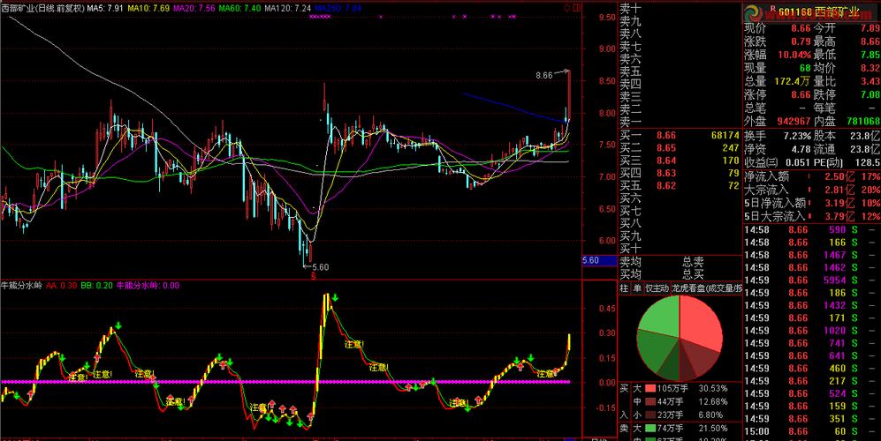Click the large red slice of the pie chart
Viewport: 881px width, 441px height.
pyautogui.click(x=698, y=321)
